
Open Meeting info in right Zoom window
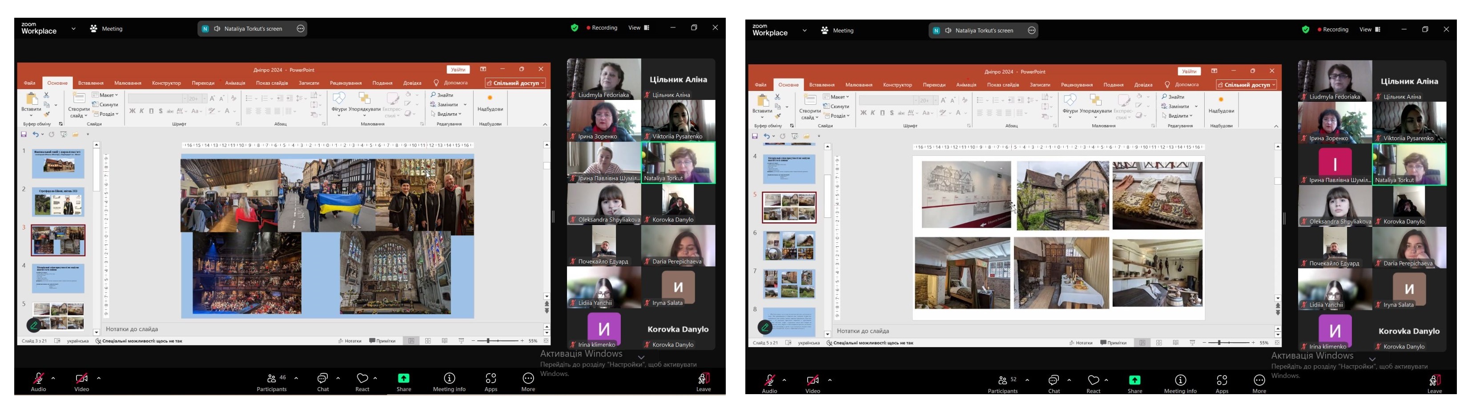click(1180, 380)
